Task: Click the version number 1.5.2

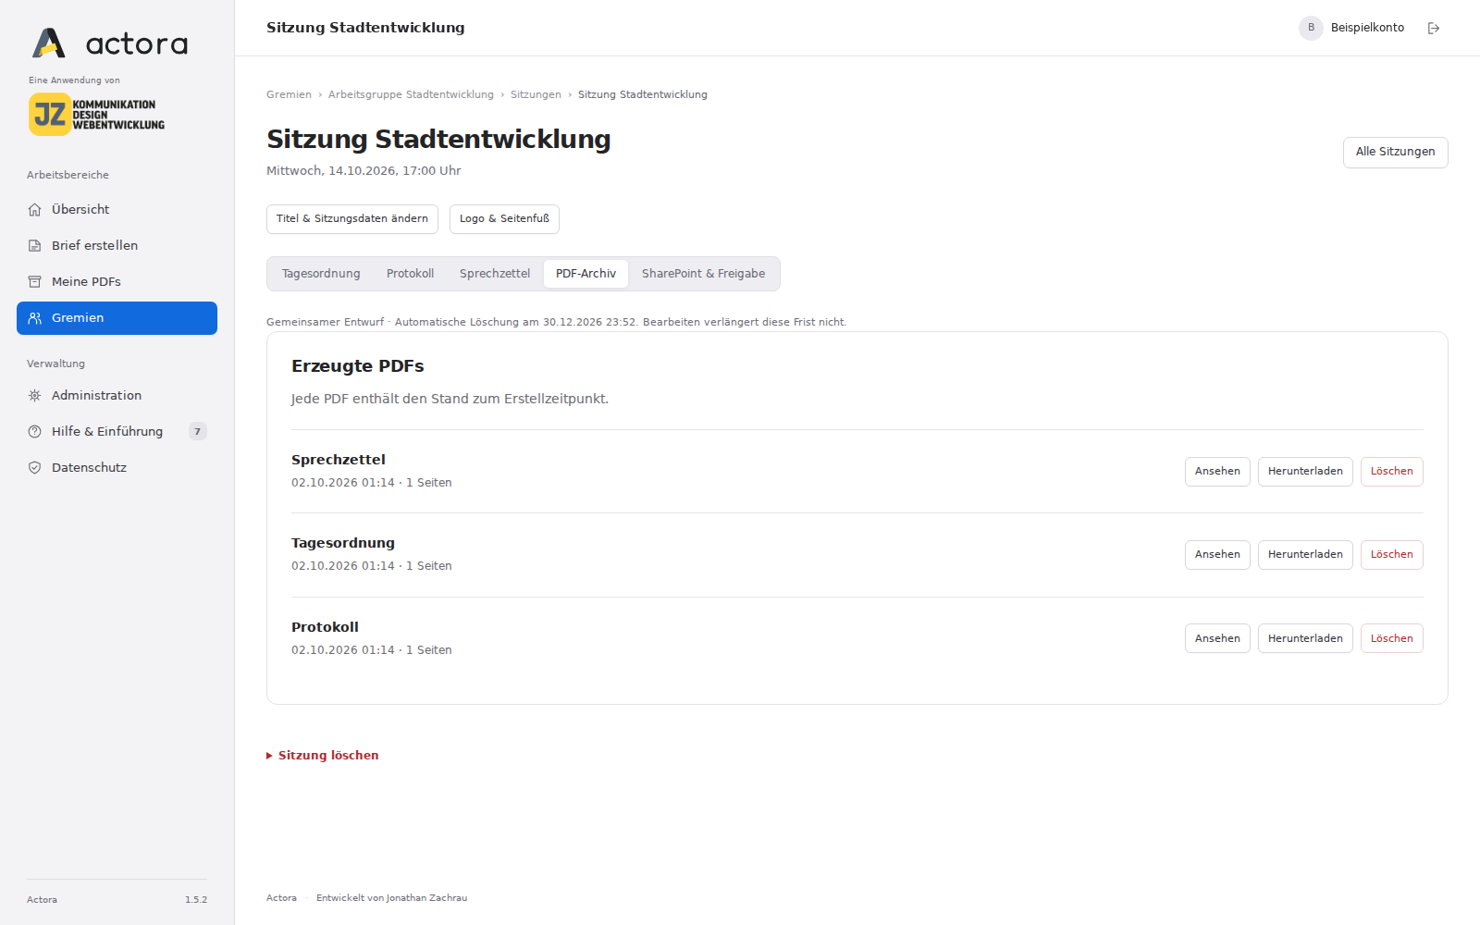Action: point(196,900)
